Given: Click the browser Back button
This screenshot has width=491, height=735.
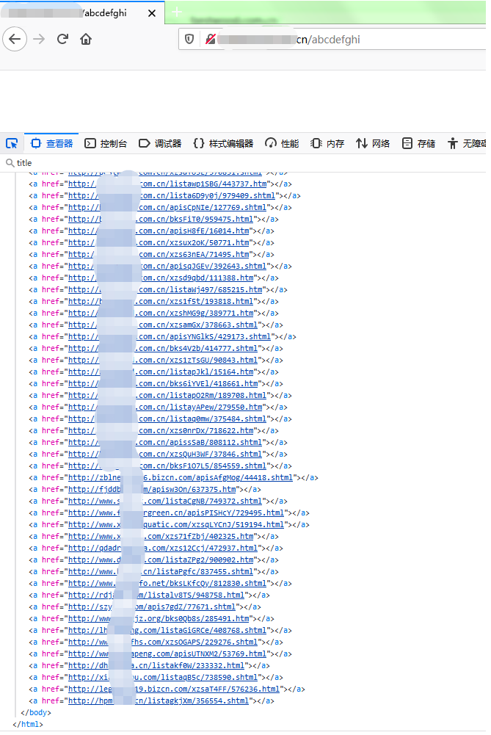Looking at the screenshot, I should [15, 39].
